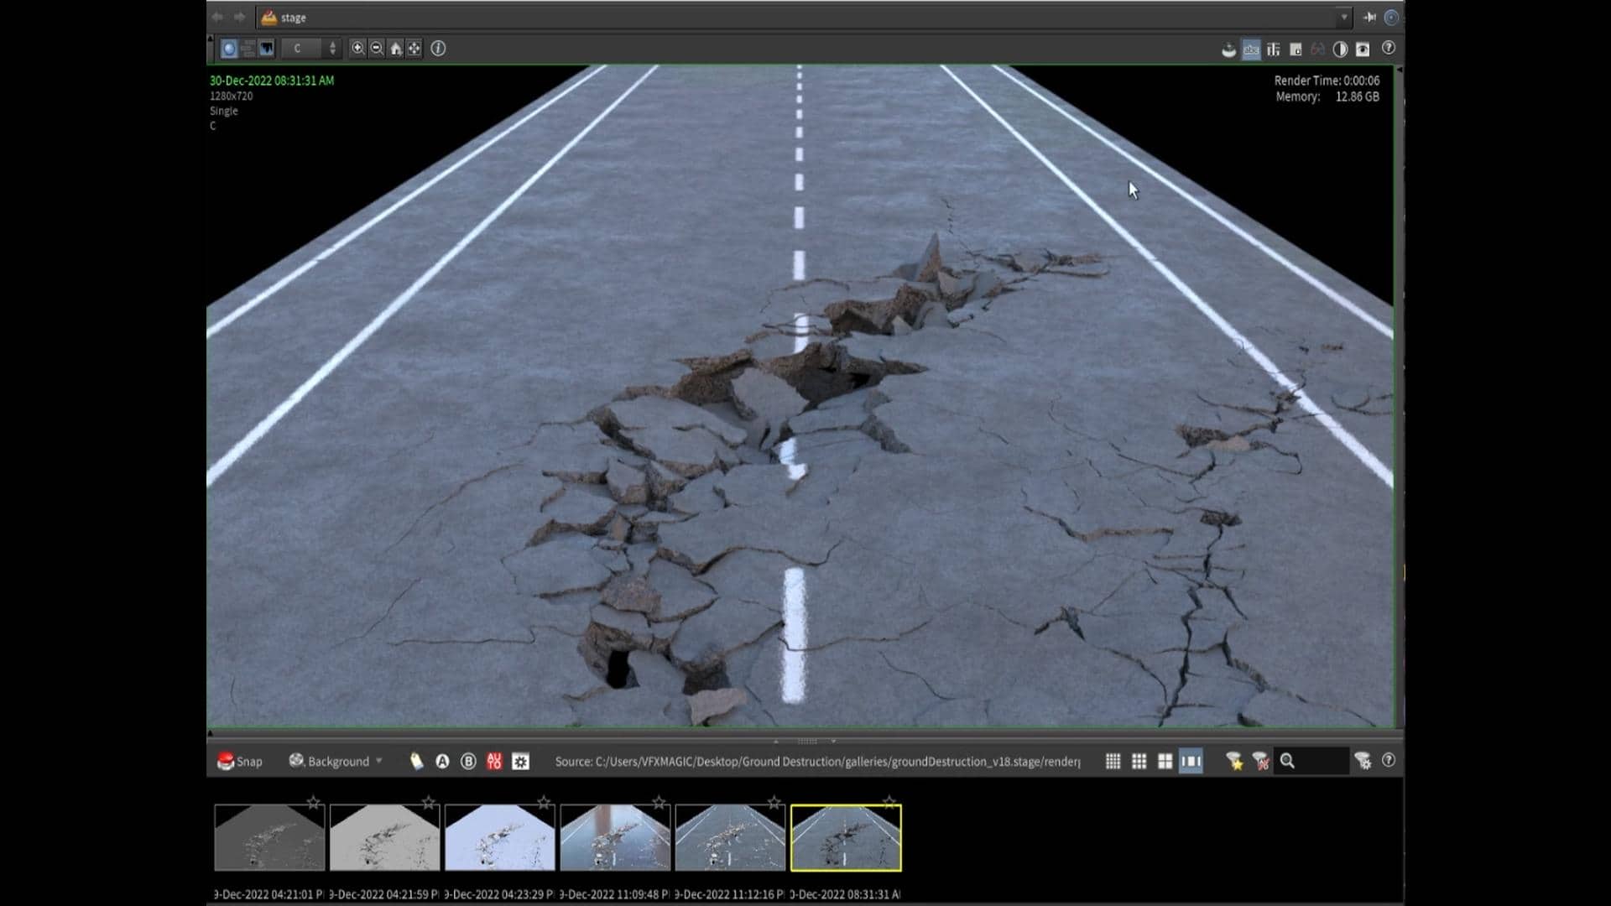The height and width of the screenshot is (906, 1611).
Task: Select the B comparison slot icon
Action: pos(468,761)
